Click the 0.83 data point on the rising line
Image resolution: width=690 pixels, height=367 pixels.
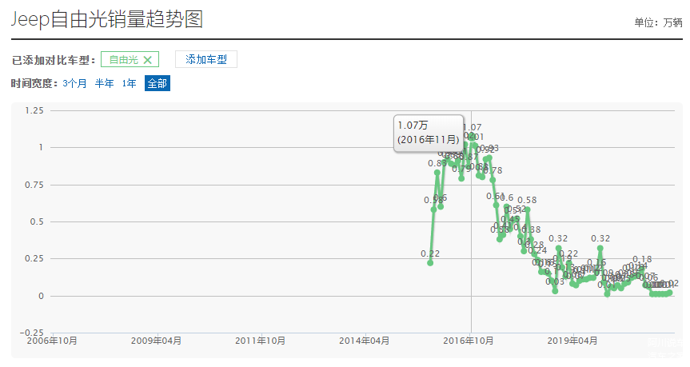coord(437,173)
